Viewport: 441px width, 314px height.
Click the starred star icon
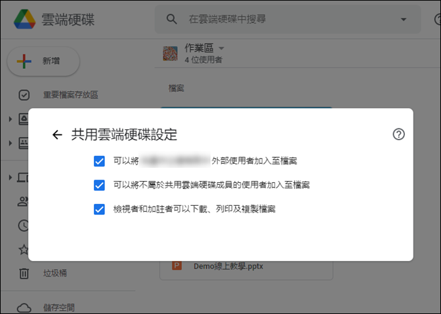pyautogui.click(x=24, y=249)
